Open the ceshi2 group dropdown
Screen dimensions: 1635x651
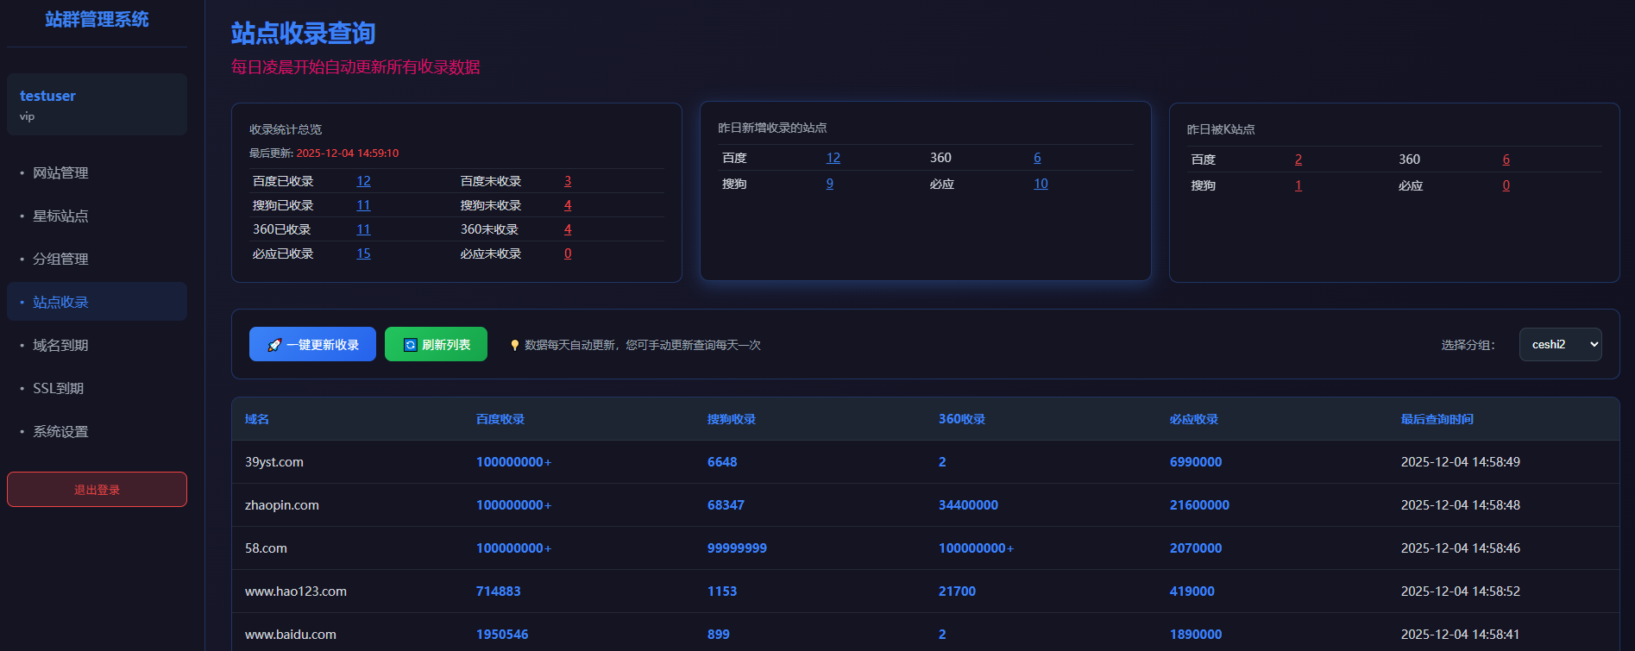click(x=1560, y=344)
